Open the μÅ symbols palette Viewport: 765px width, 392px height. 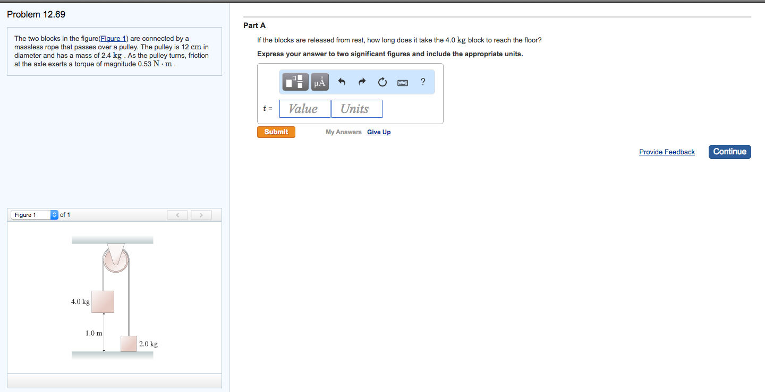click(x=320, y=82)
